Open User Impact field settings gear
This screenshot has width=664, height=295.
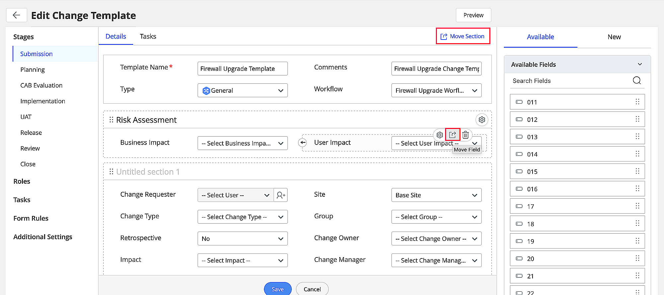440,135
